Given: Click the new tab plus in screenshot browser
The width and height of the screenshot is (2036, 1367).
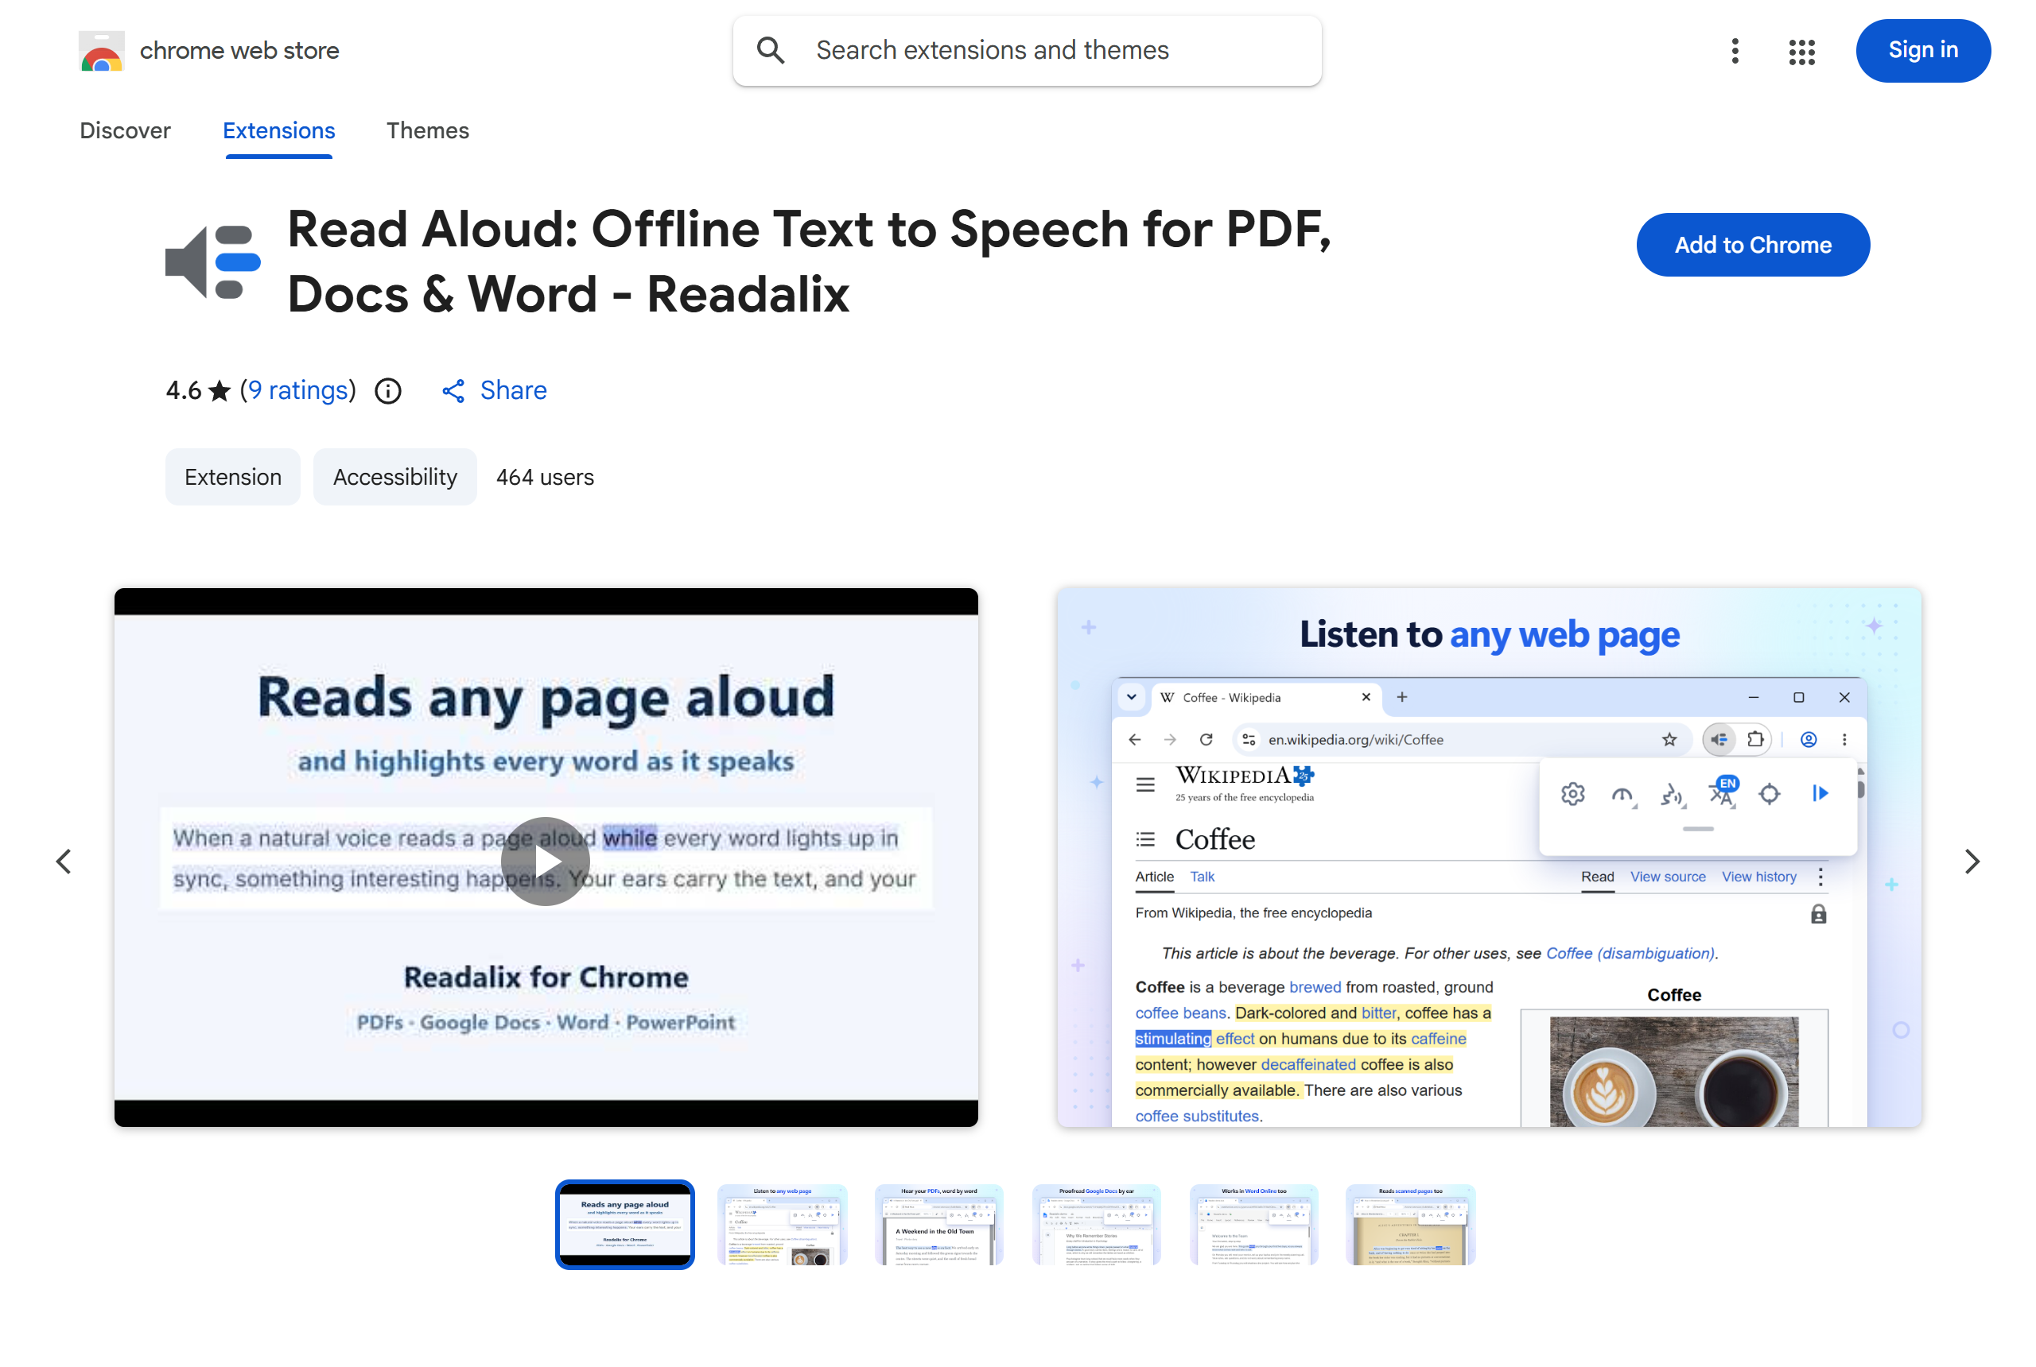Looking at the screenshot, I should point(1402,696).
